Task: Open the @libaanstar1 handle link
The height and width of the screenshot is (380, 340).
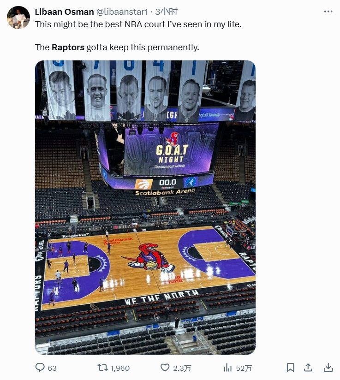Action: 122,12
